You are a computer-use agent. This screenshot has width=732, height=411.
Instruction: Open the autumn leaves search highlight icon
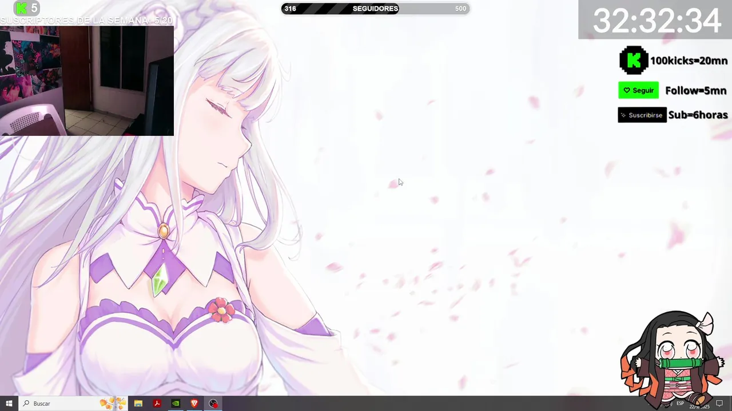113,403
